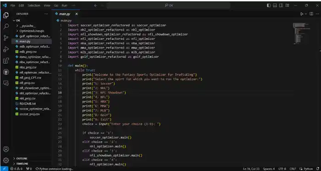Open Explorer Views and More Actions ellipsis
321x171 pixels.
coord(46,14)
